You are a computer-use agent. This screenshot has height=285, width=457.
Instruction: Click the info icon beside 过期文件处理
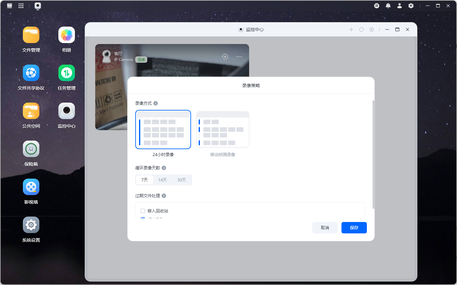164,196
